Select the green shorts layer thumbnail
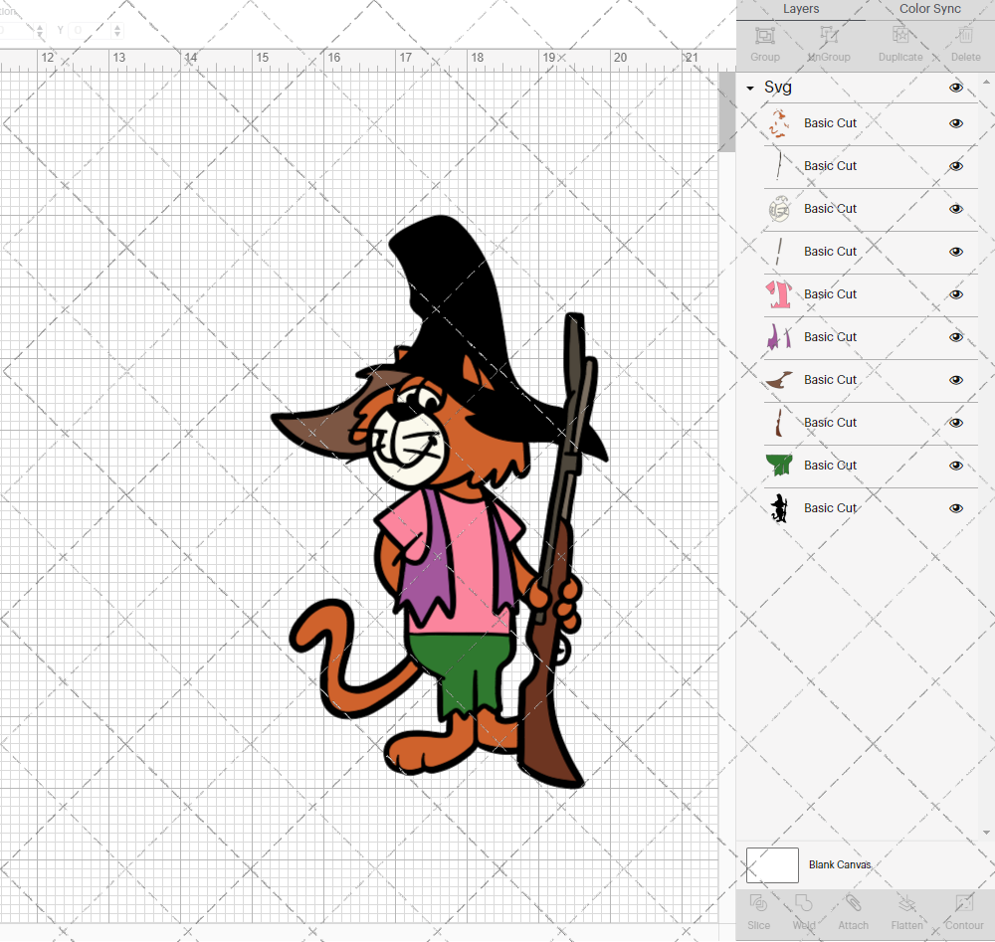 tap(779, 466)
